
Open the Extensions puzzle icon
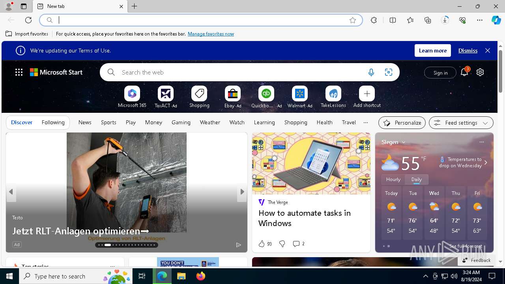[374, 20]
